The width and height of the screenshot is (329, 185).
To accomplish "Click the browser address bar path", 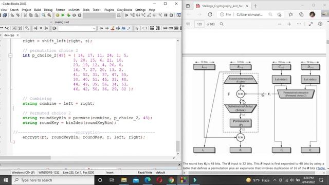I will point(249,14).
